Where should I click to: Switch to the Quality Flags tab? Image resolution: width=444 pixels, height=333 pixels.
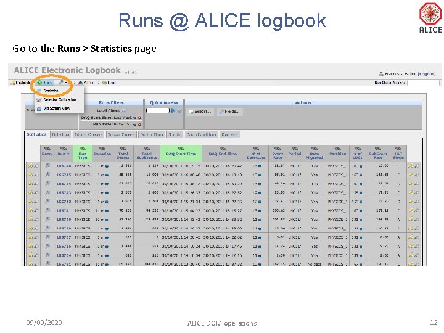tap(152, 134)
